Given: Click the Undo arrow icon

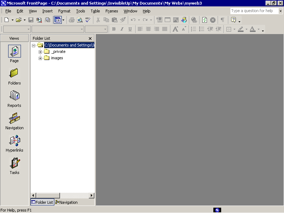Looking at the screenshot, I should click(133, 20).
